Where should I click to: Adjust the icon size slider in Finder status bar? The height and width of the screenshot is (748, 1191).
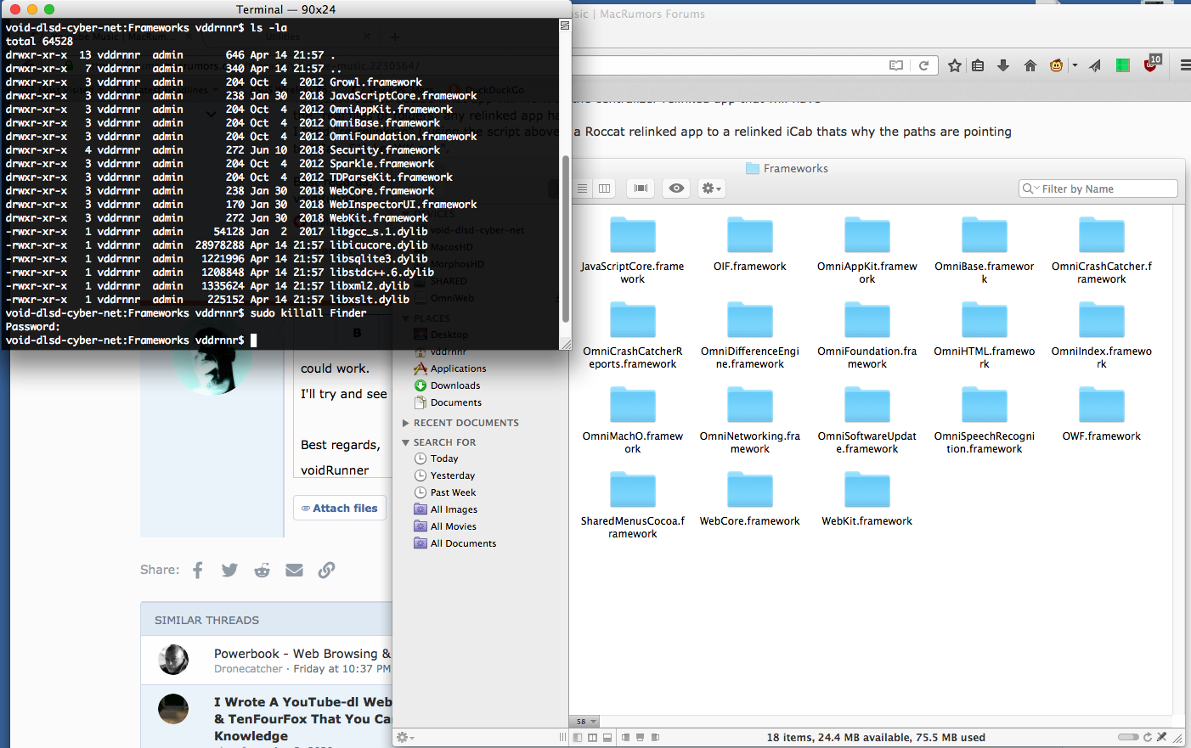pos(1128,737)
